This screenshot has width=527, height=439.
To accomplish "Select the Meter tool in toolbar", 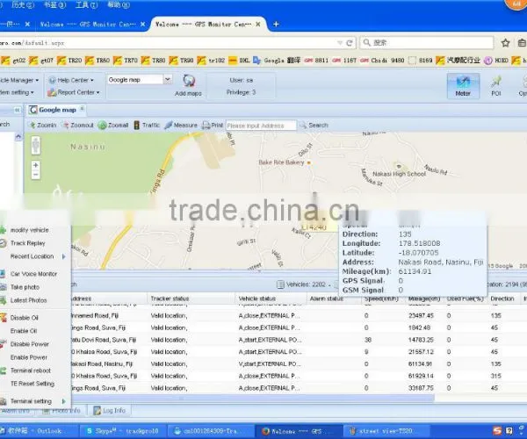I will (x=463, y=86).
